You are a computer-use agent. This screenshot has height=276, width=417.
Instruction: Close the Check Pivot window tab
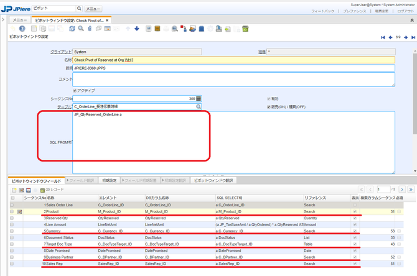(x=107, y=21)
